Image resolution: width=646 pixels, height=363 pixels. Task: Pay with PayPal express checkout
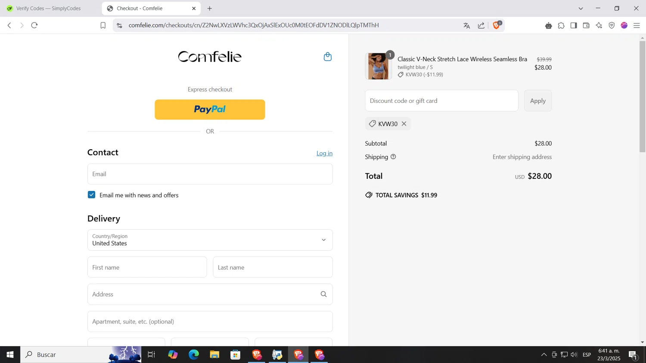pyautogui.click(x=210, y=110)
